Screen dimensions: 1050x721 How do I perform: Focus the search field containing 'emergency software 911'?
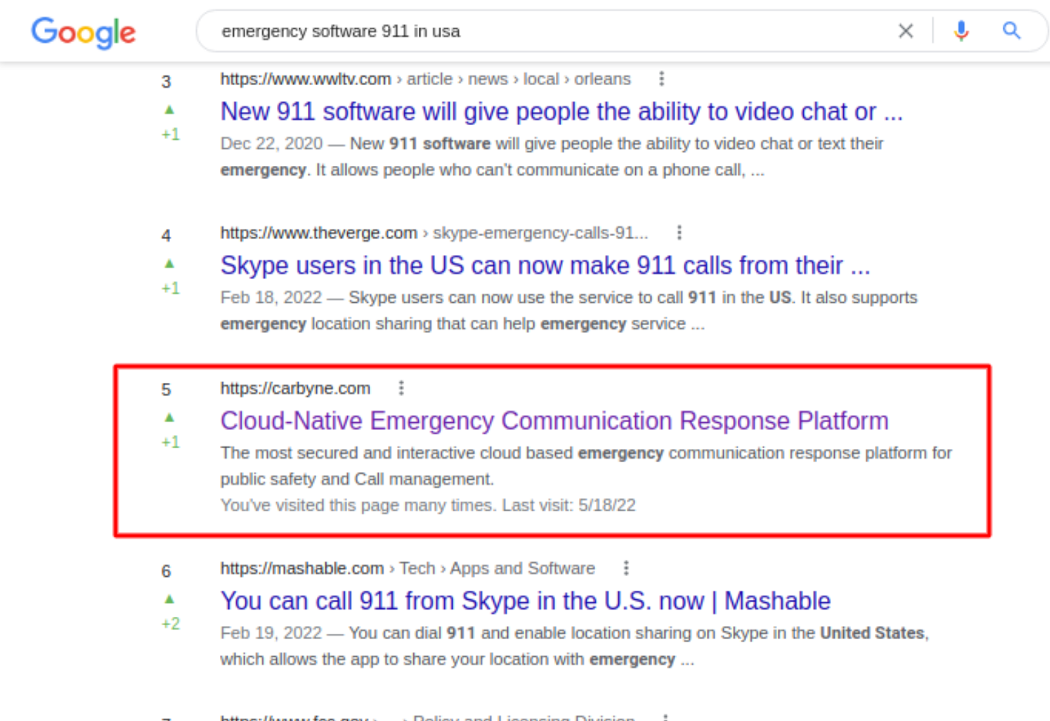(525, 31)
